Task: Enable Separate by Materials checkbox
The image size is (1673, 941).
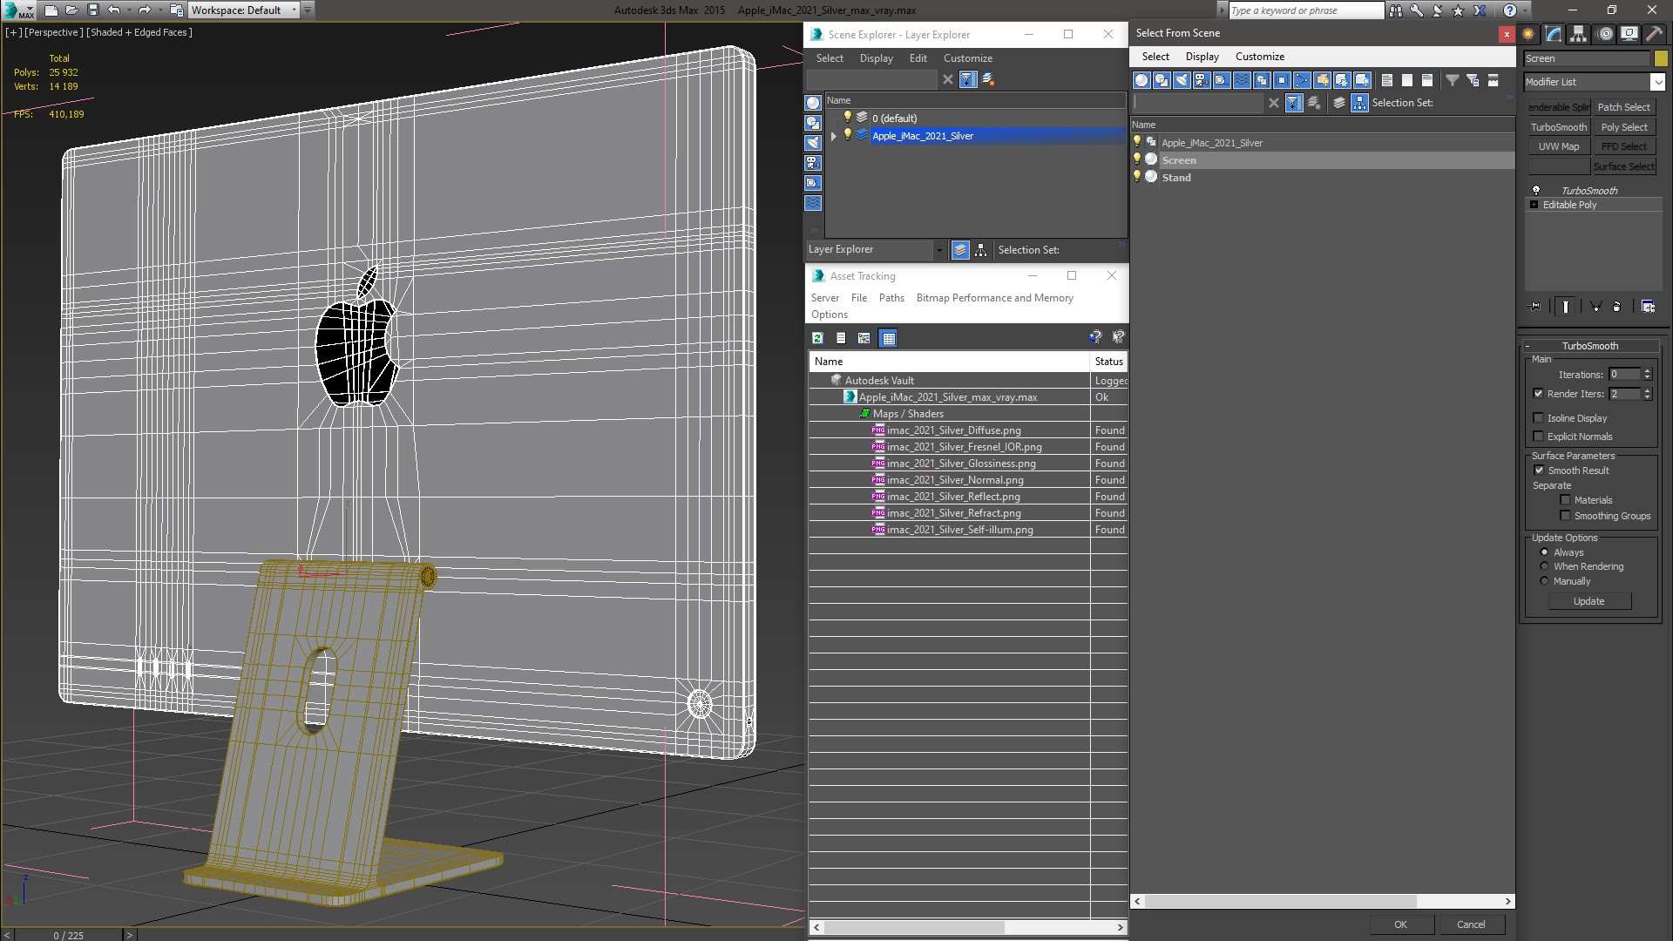Action: [1565, 500]
